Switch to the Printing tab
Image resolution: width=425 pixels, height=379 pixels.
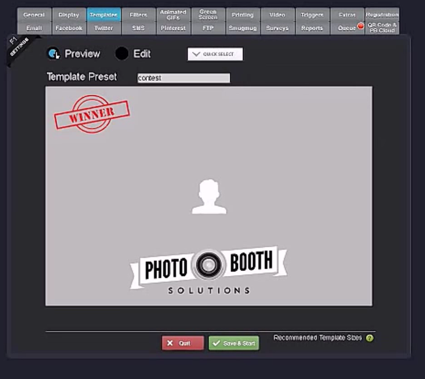242,14
